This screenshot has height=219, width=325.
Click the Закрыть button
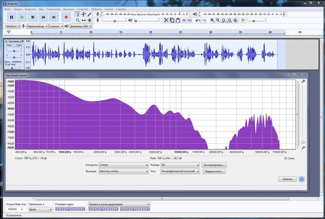pyautogui.click(x=287, y=179)
